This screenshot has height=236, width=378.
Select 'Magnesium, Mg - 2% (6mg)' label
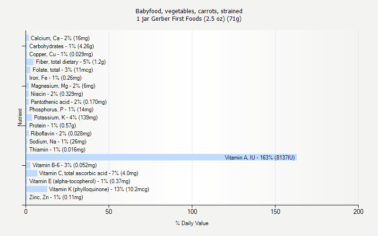(63, 86)
